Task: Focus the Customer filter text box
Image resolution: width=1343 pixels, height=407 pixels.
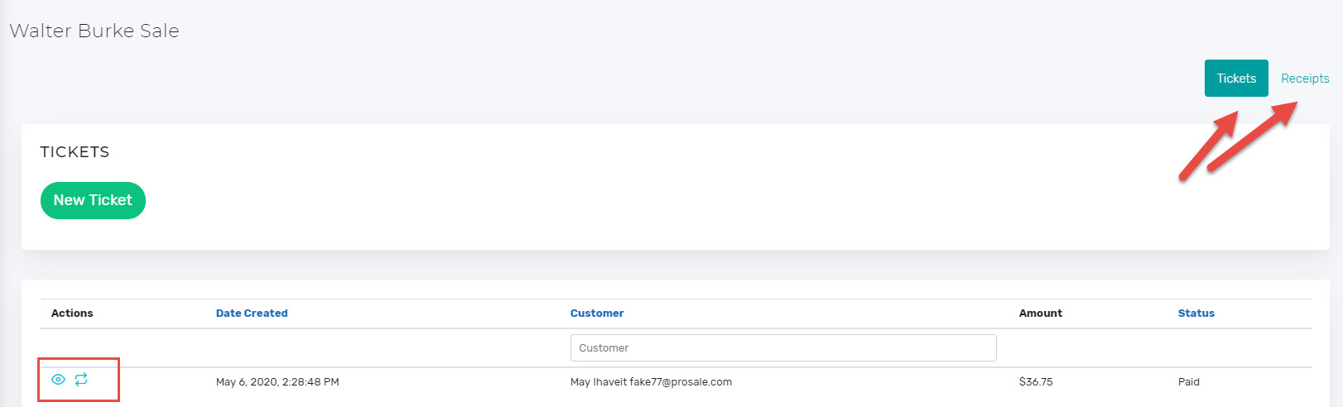Action: coord(783,348)
